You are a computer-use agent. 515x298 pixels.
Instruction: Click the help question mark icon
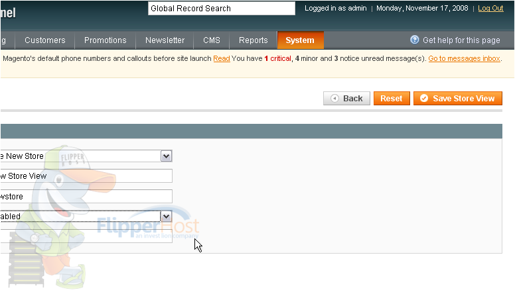click(x=415, y=40)
